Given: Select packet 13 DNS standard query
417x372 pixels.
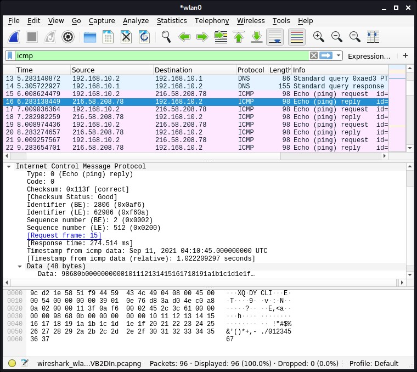Looking at the screenshot, I should (196, 78).
